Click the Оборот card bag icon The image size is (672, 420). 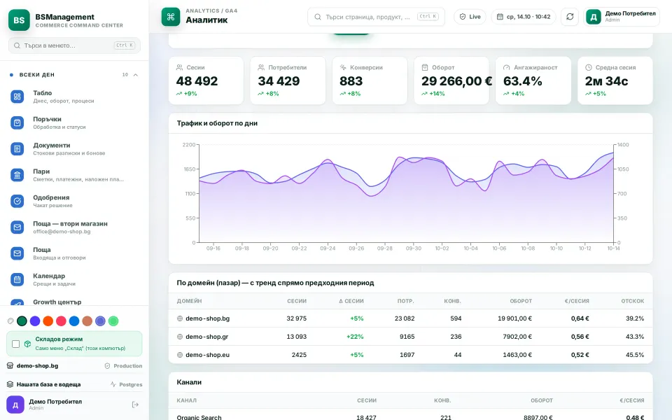tap(425, 67)
